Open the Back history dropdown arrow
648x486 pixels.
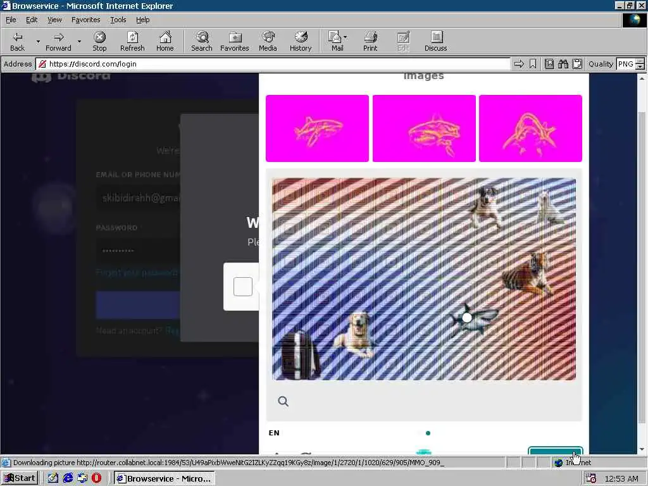[38, 41]
